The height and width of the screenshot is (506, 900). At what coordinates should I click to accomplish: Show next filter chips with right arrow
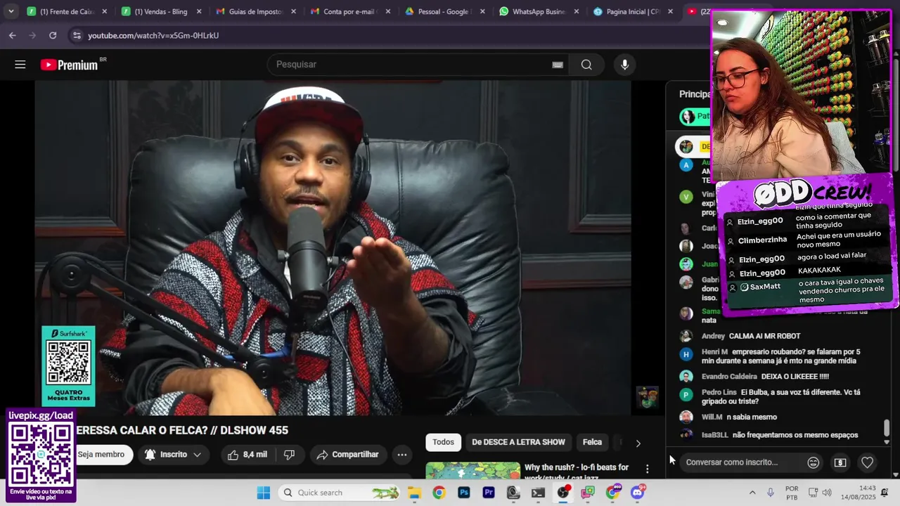click(x=638, y=443)
